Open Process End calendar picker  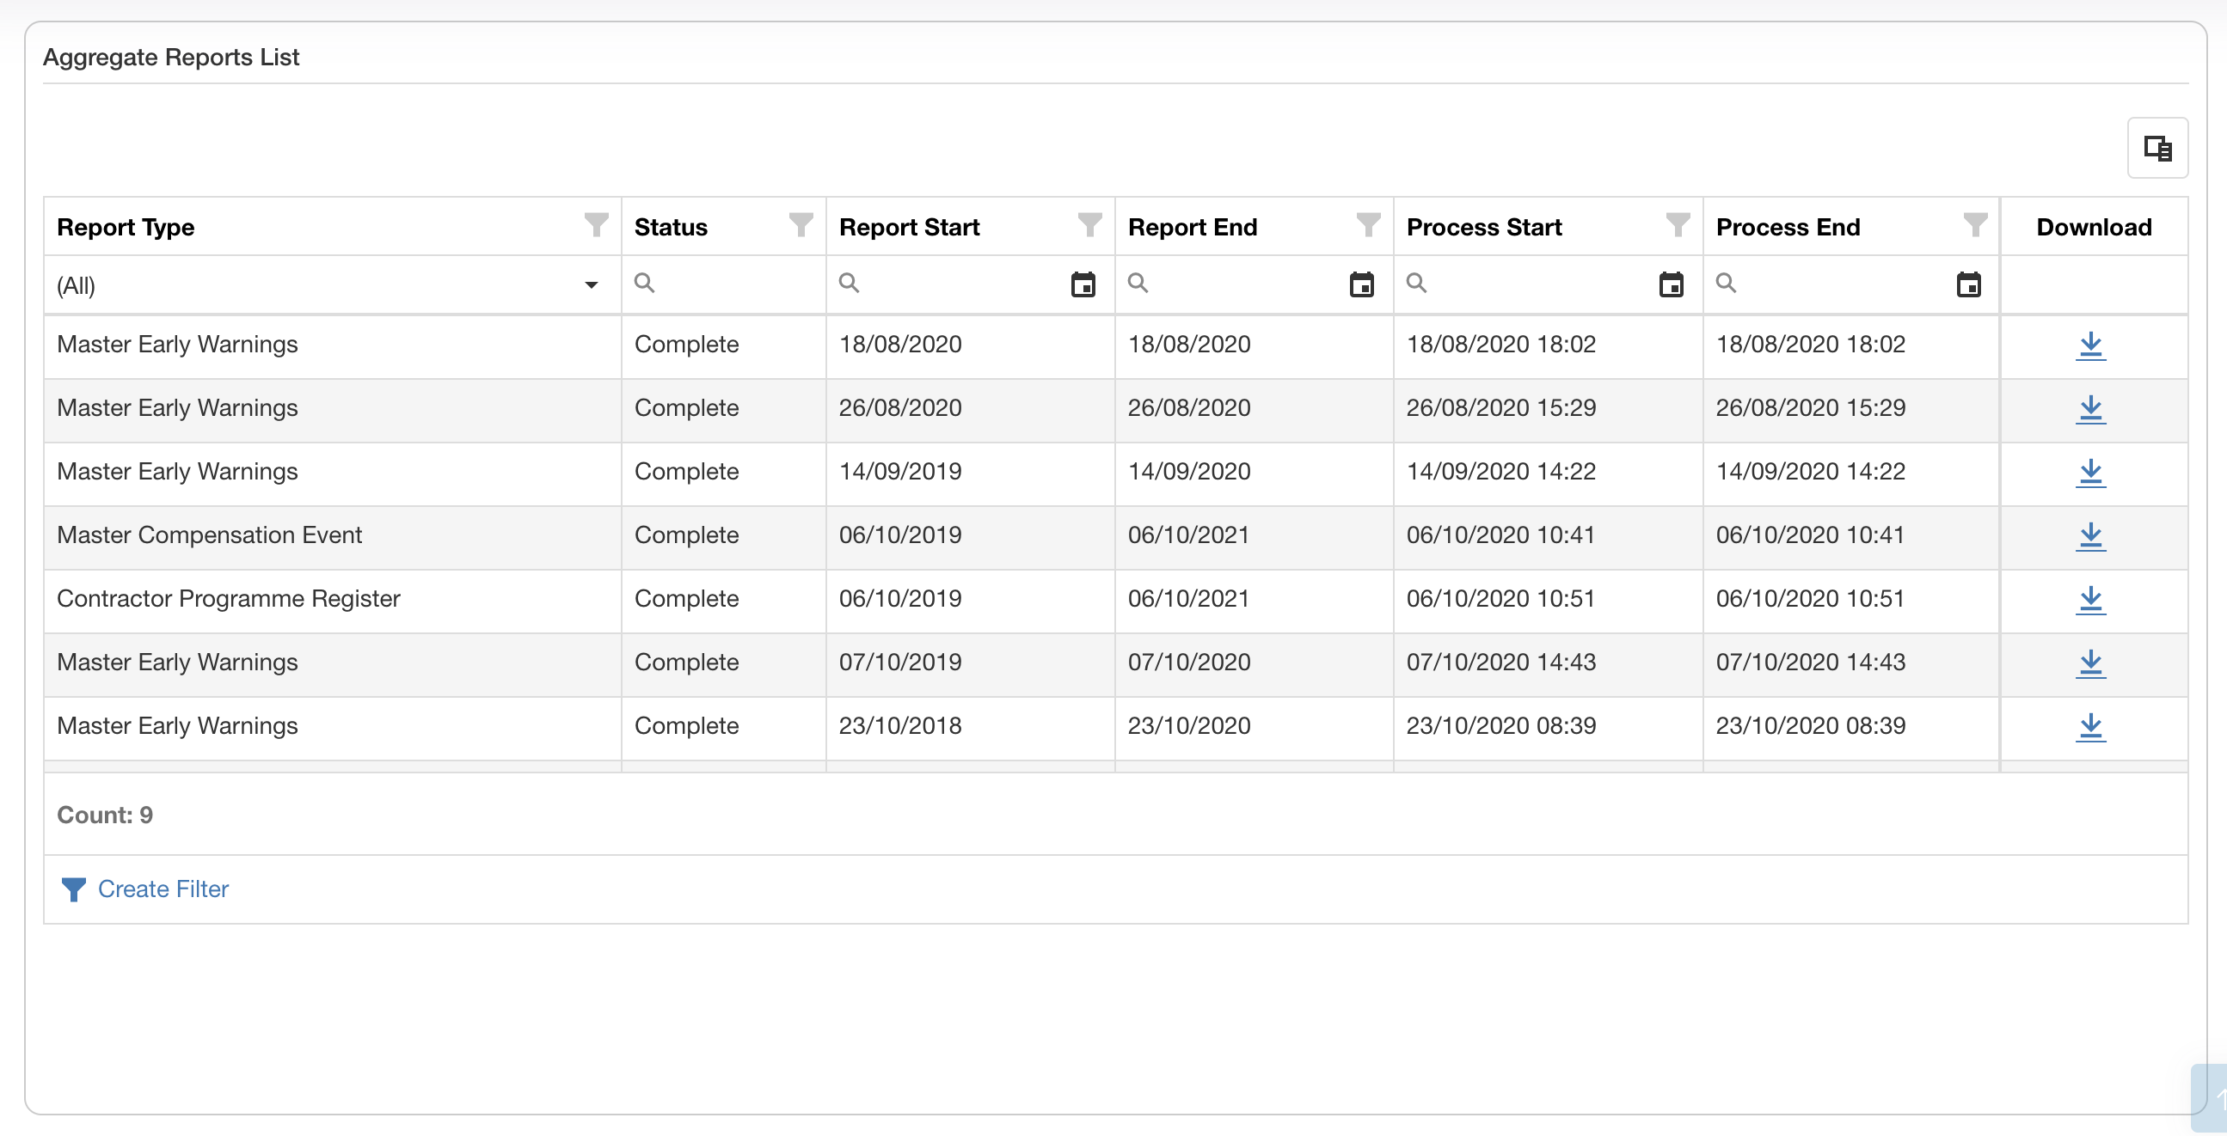1968,284
